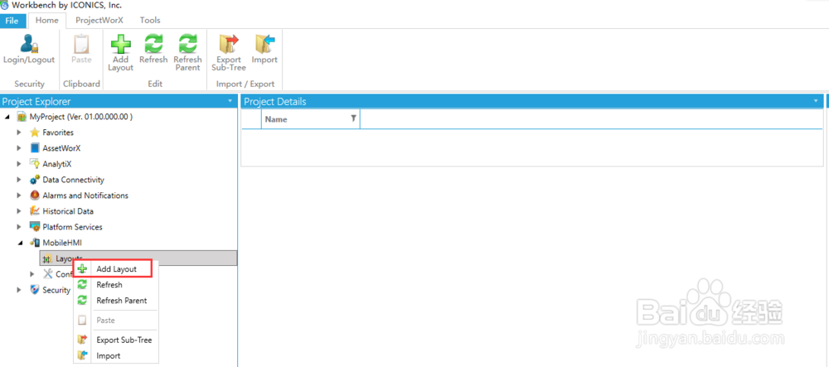Expand the Favorites tree node
This screenshot has height=367, width=829.
(x=19, y=133)
